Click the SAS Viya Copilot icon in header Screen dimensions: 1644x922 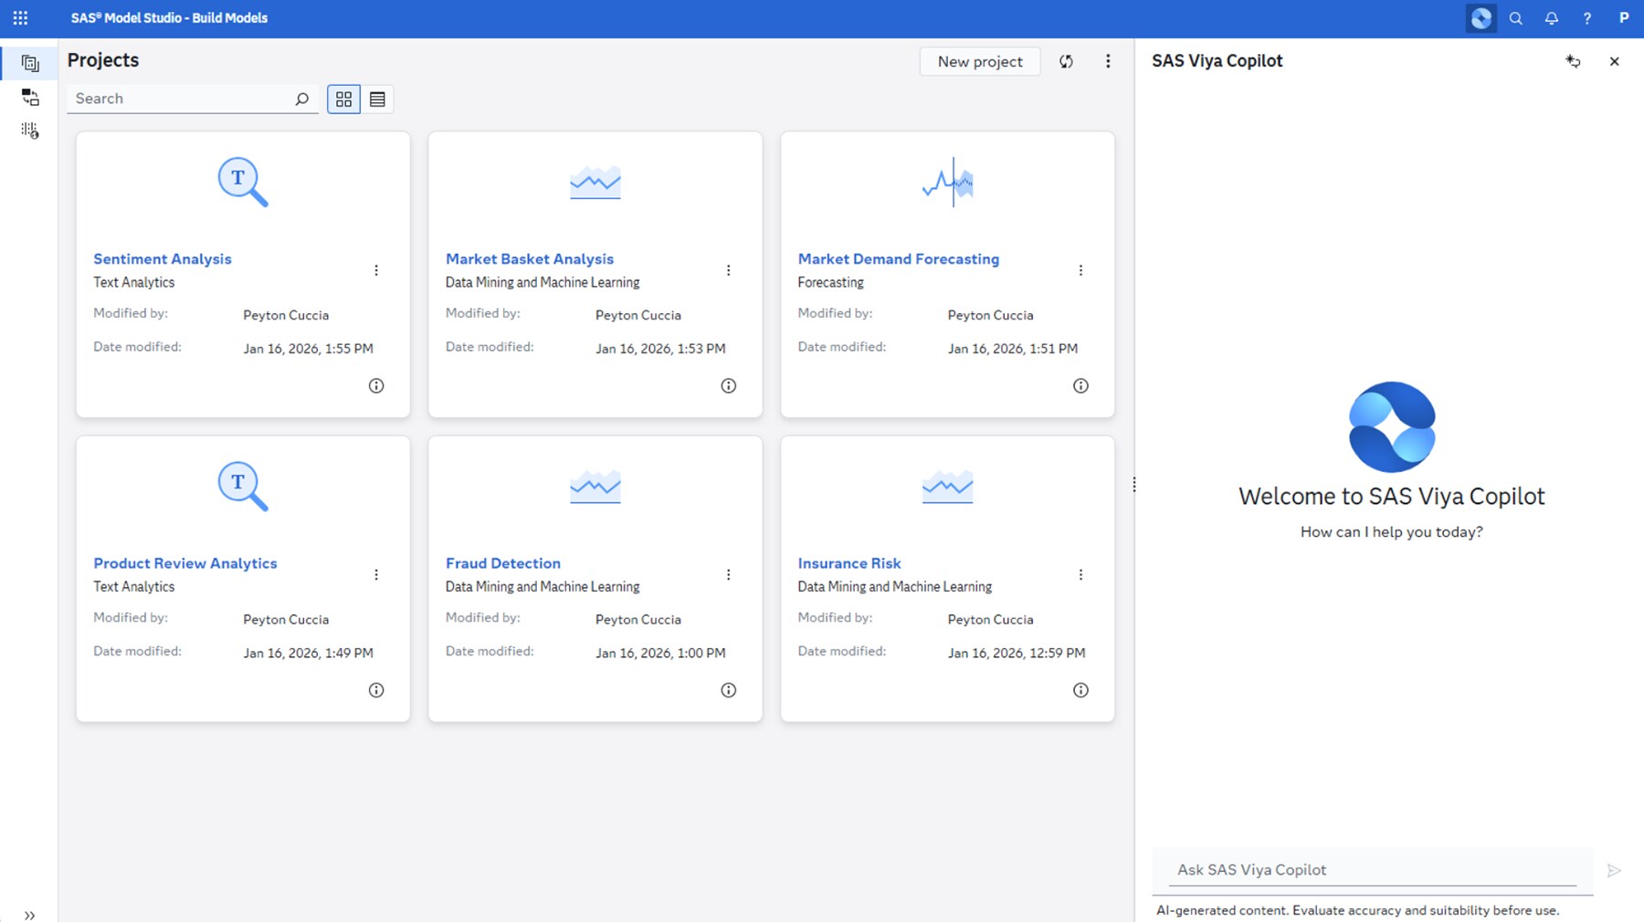(x=1481, y=18)
